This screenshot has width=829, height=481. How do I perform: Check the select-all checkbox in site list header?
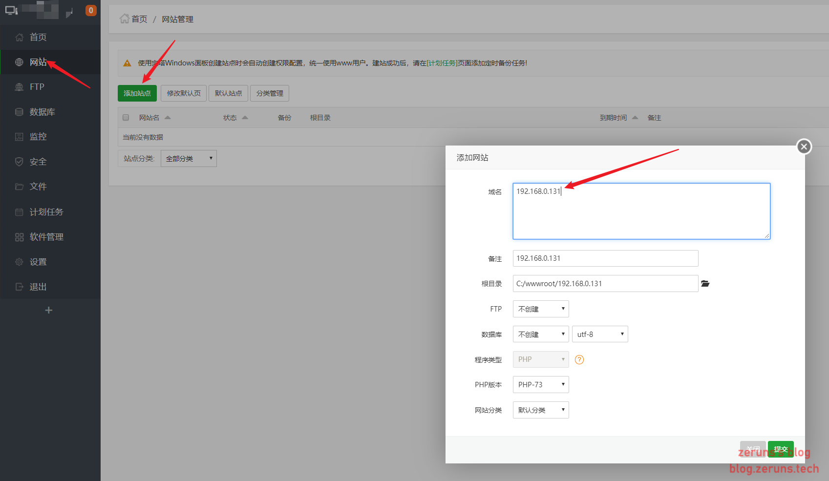126,117
